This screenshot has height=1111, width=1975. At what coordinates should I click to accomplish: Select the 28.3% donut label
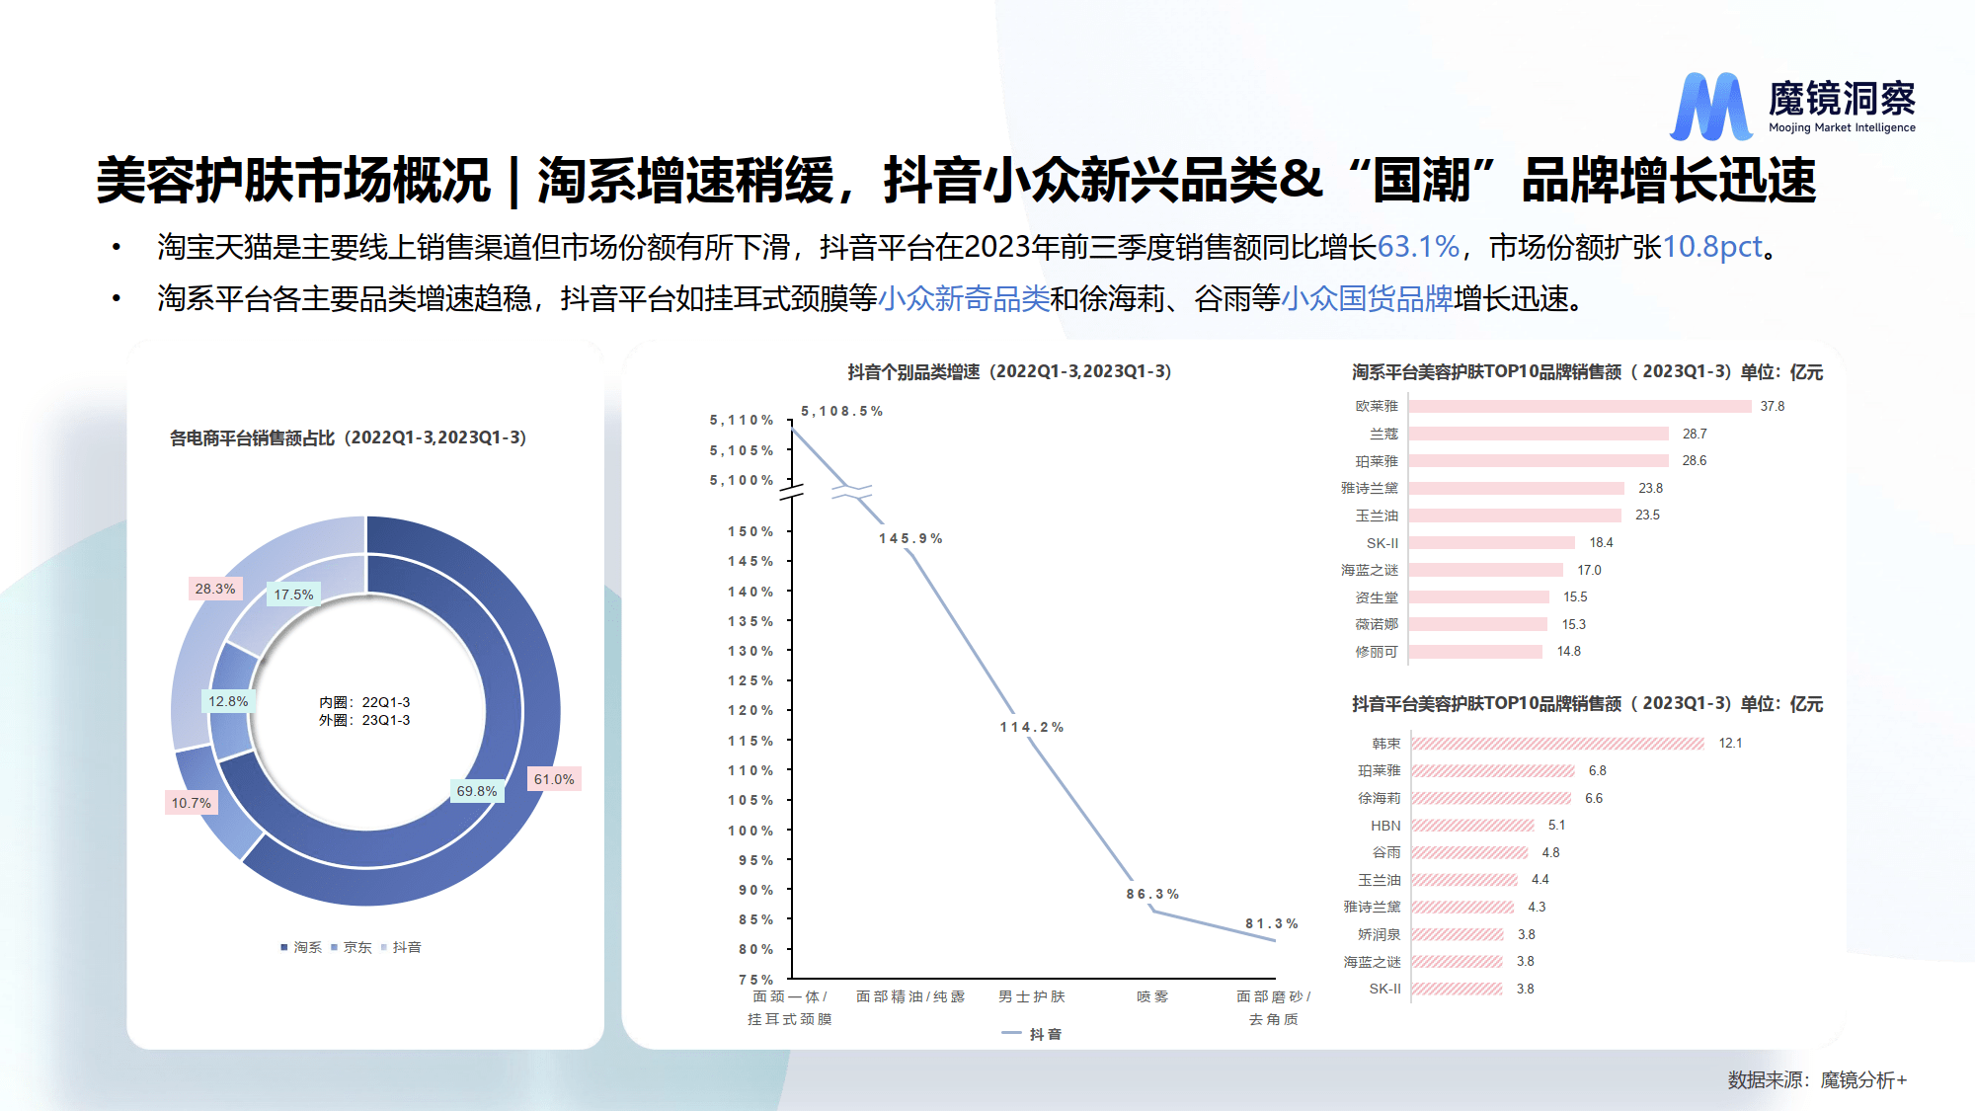(x=215, y=589)
